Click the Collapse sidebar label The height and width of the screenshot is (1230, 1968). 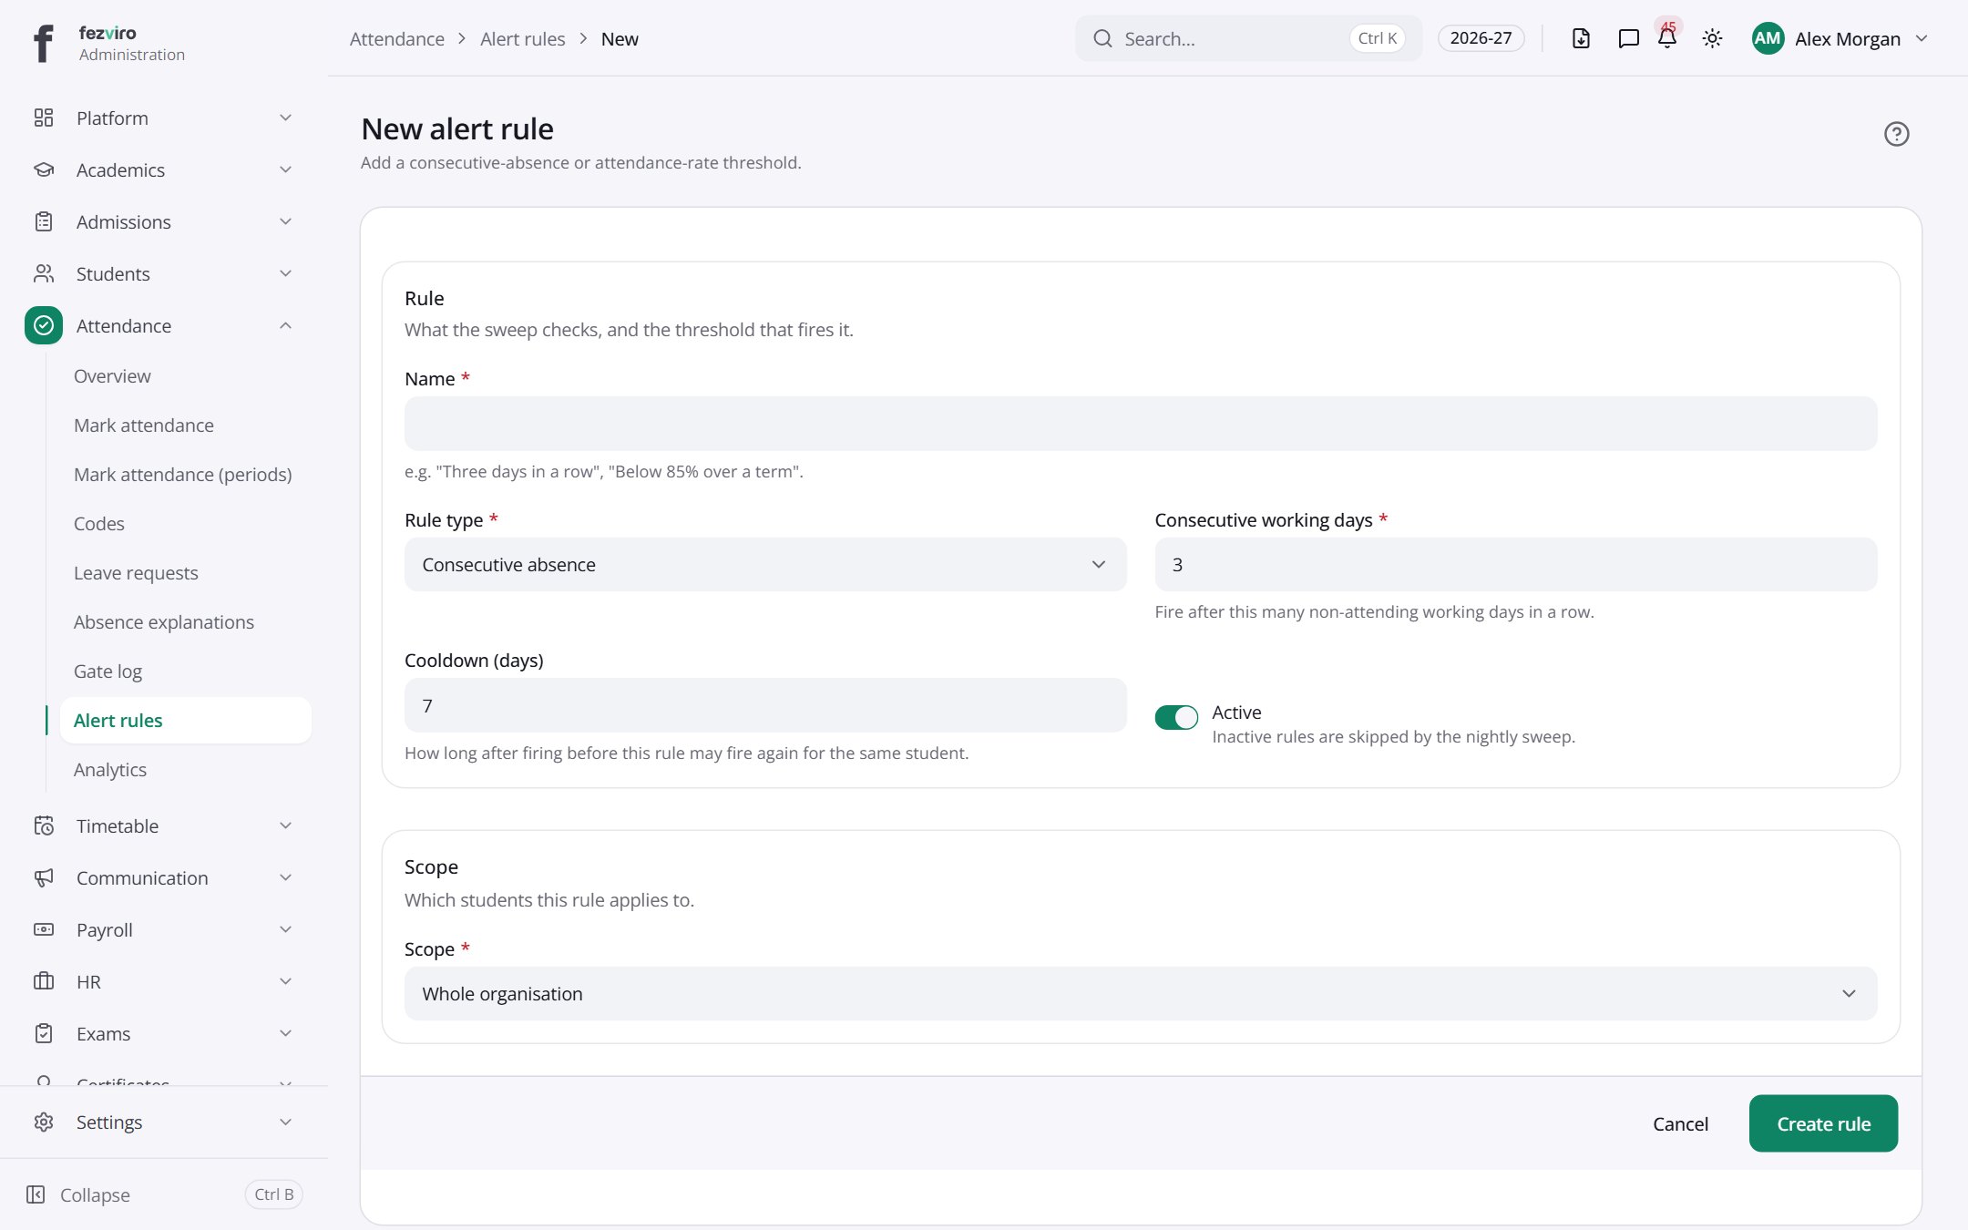click(x=95, y=1194)
